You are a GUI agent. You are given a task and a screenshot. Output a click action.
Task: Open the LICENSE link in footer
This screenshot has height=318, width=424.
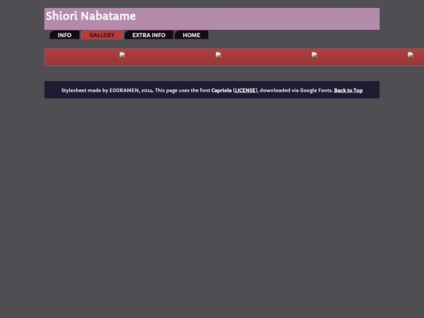pos(245,90)
